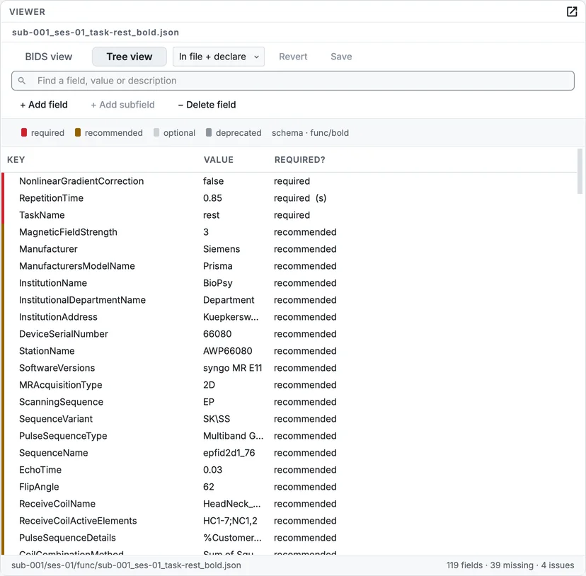Click the SequenceVariant value 'SK\SS'
Viewport: 586px width, 576px height.
tap(217, 419)
